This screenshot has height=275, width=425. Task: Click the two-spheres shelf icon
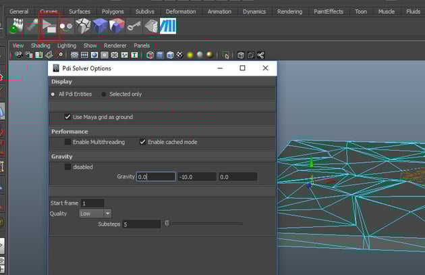click(65, 26)
